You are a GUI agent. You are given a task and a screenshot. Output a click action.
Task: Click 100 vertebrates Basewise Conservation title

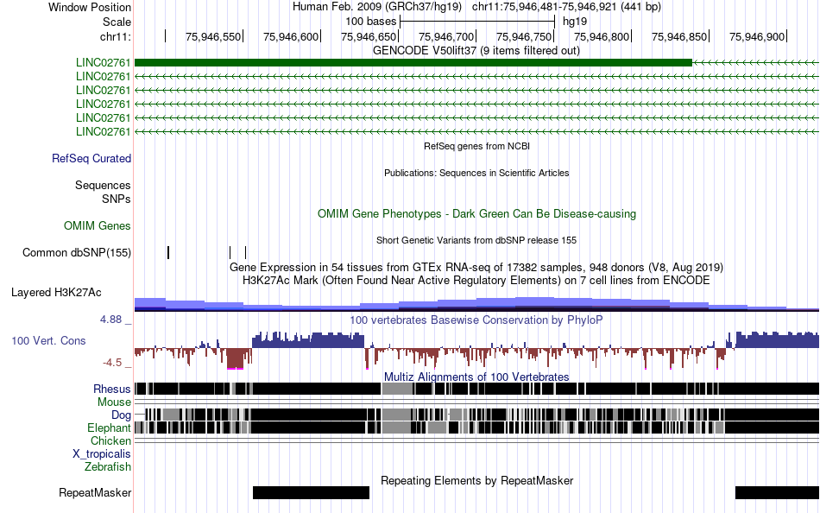(x=476, y=320)
